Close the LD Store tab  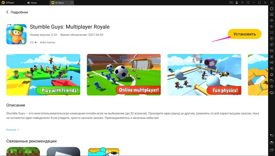(x=72, y=3)
